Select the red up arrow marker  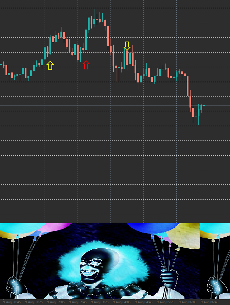[x=86, y=65]
